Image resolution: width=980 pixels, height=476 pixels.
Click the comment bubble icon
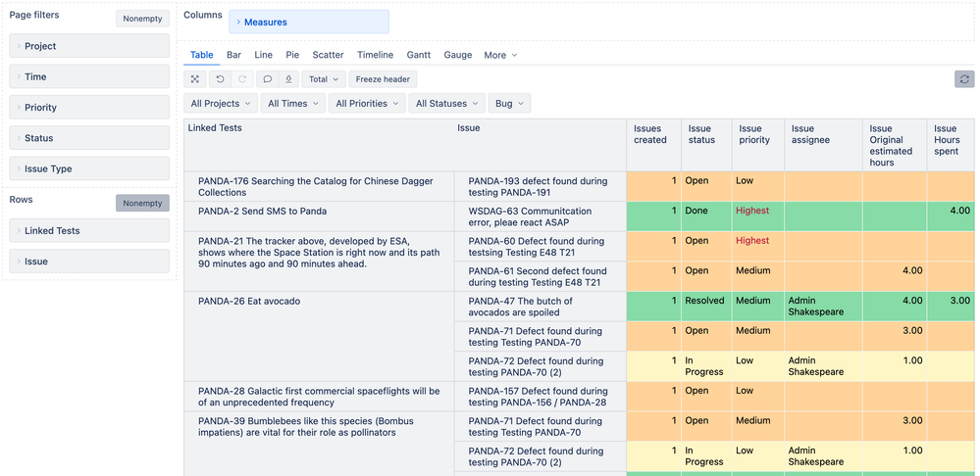[x=267, y=79]
